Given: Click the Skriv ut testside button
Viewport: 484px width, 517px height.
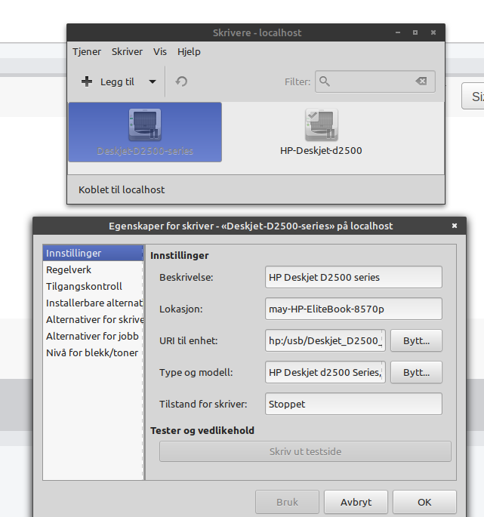Looking at the screenshot, I should pyautogui.click(x=305, y=451).
